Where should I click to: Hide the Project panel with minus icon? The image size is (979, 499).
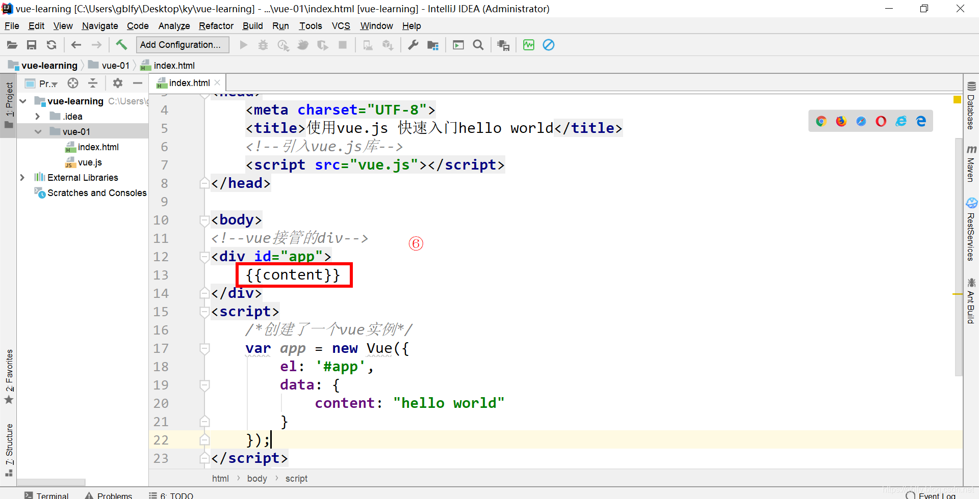click(138, 83)
